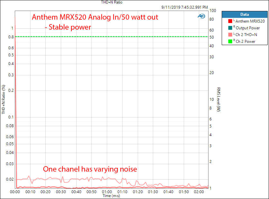Click the 00:00 time axis label
269x199 pixels.
[15, 192]
